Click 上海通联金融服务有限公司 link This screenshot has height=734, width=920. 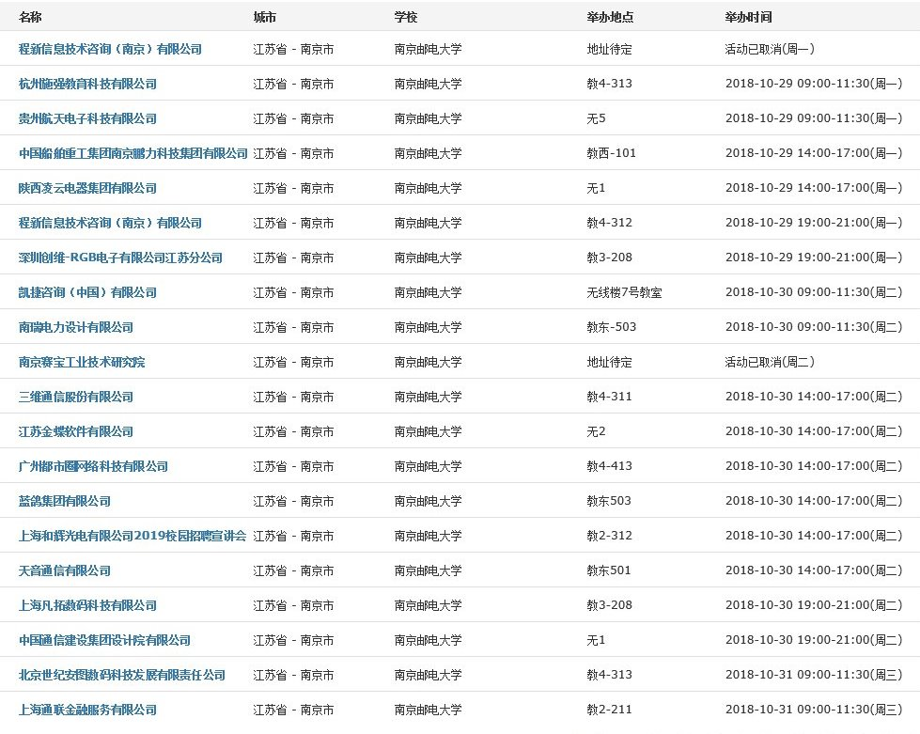coord(87,710)
